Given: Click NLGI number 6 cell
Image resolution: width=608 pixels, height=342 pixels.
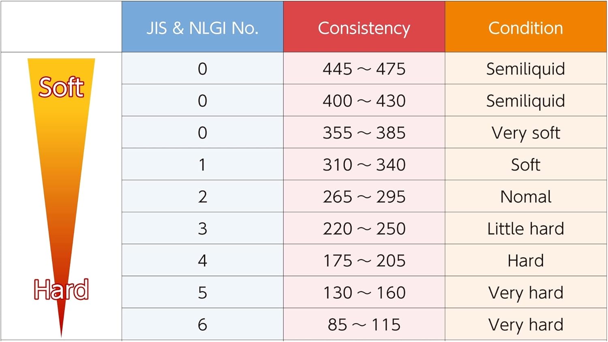Looking at the screenshot, I should (203, 324).
